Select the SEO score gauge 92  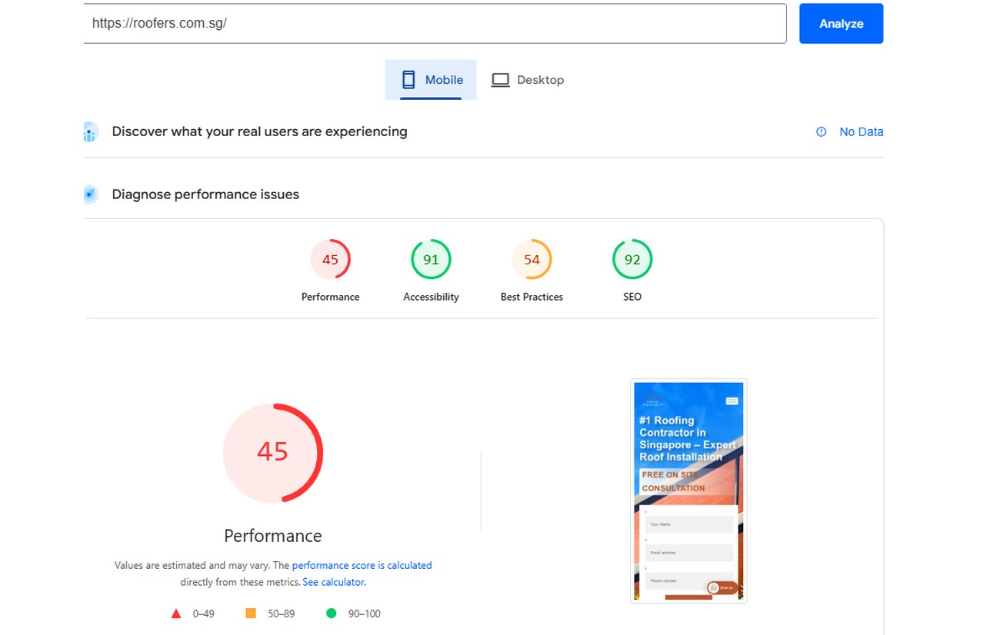click(x=632, y=260)
